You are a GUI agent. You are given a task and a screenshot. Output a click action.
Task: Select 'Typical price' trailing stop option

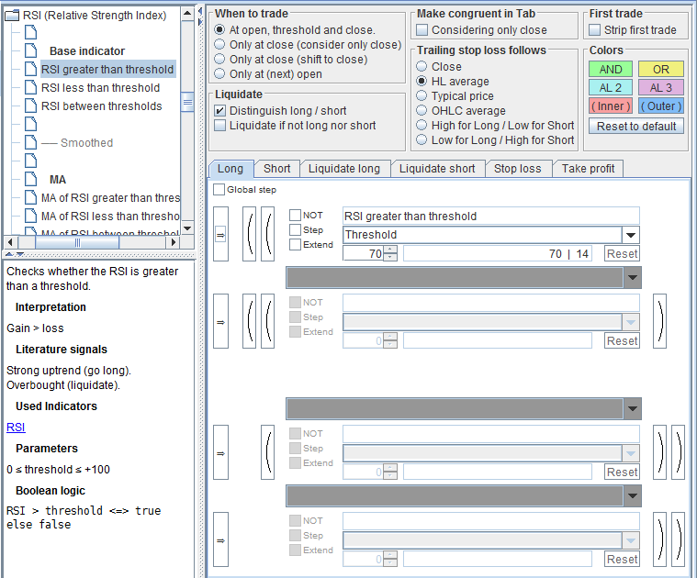click(422, 96)
